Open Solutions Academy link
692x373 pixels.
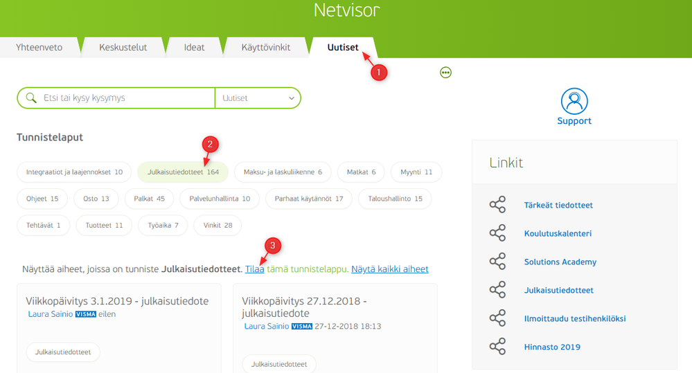pos(560,262)
